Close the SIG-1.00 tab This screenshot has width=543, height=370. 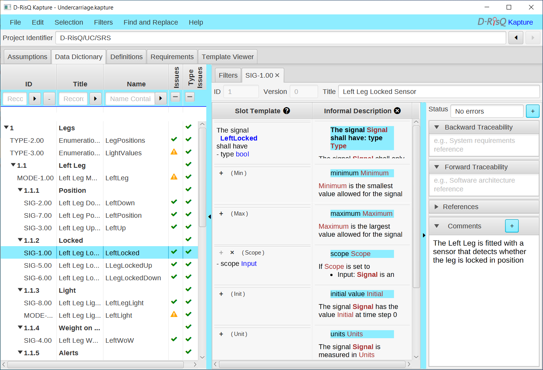277,75
